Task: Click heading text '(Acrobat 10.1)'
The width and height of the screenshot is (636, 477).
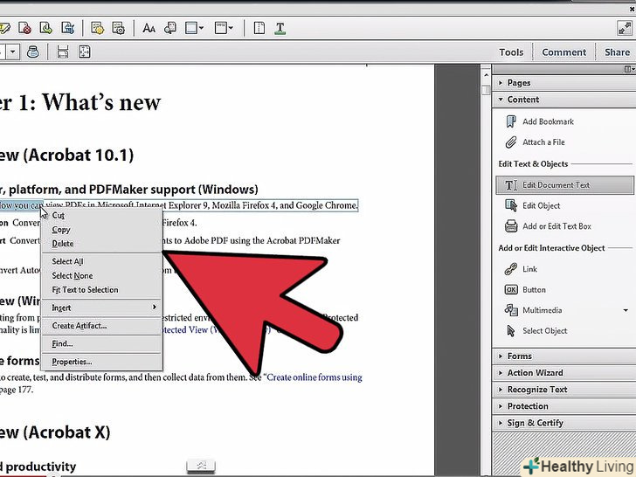Action: pos(79,155)
